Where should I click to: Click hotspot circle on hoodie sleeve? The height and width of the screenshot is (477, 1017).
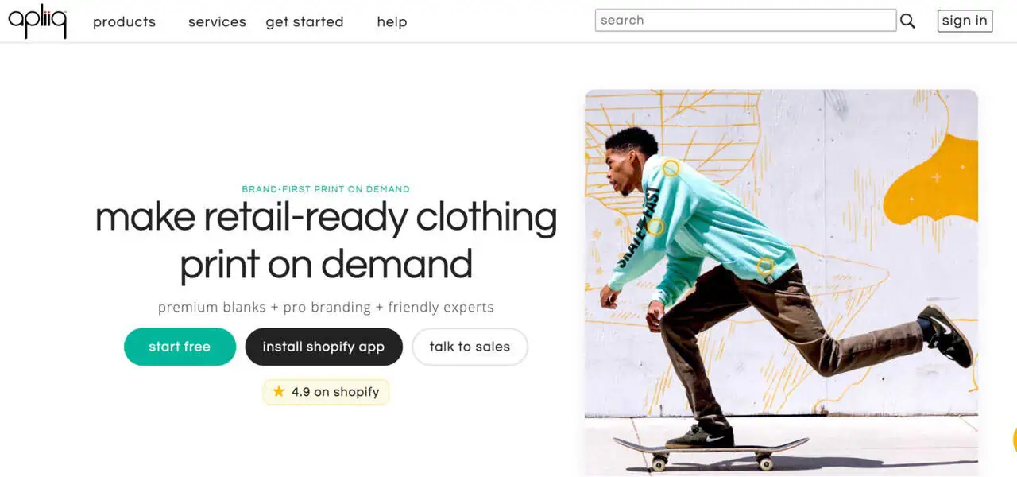point(655,227)
